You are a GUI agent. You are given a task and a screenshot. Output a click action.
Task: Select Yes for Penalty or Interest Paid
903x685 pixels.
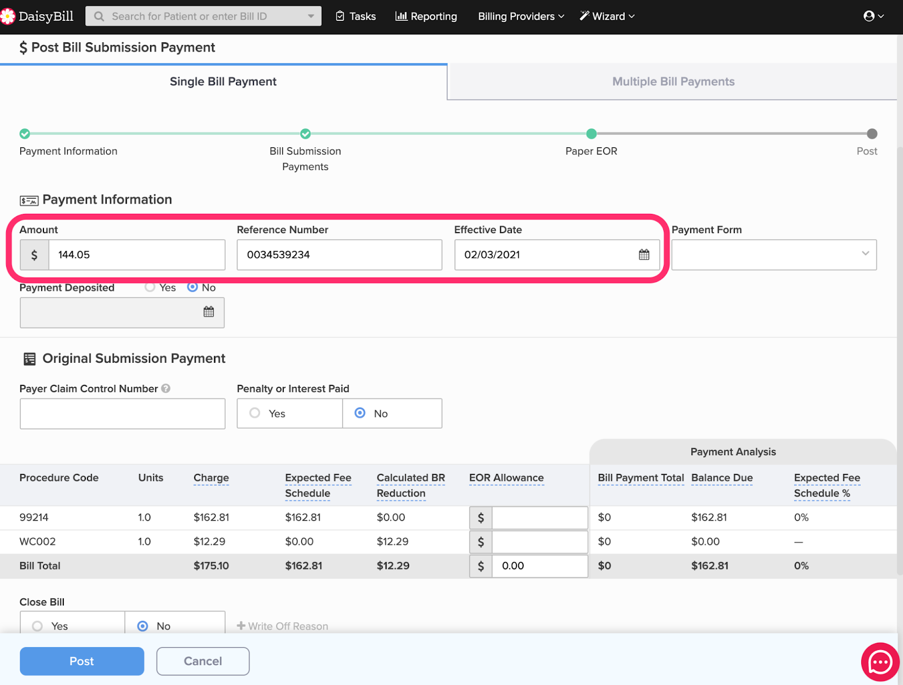pos(255,413)
